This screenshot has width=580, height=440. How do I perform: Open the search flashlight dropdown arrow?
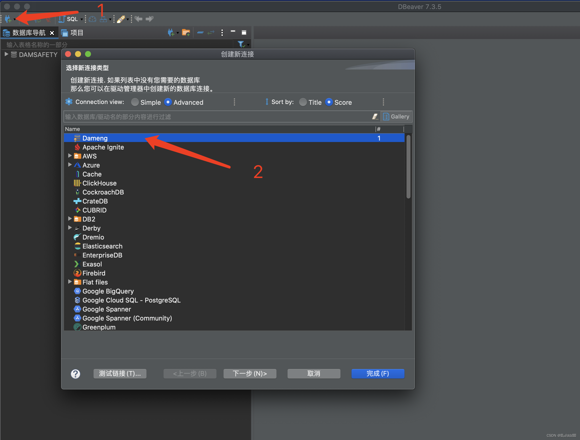tap(128, 19)
